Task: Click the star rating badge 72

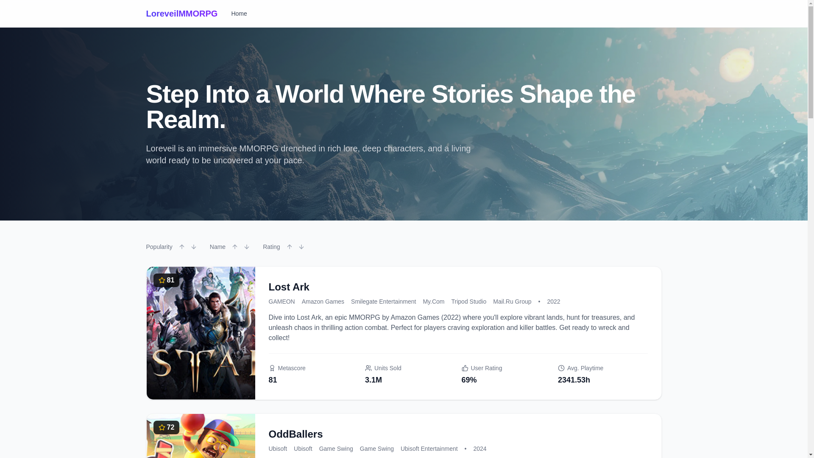Action: click(166, 427)
